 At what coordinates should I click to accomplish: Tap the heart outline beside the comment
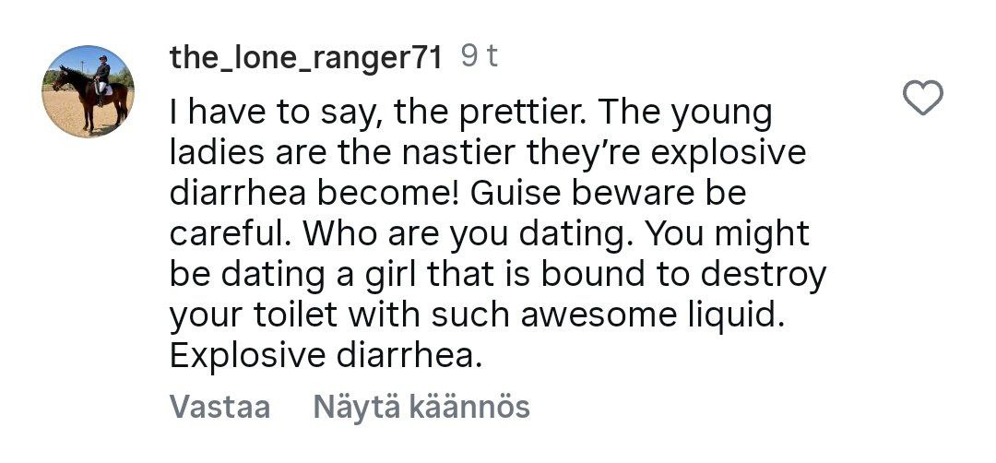(923, 99)
